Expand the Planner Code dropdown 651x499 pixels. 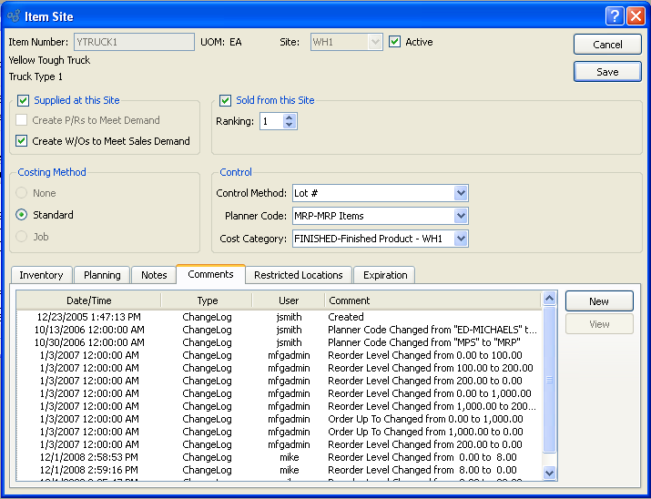461,216
